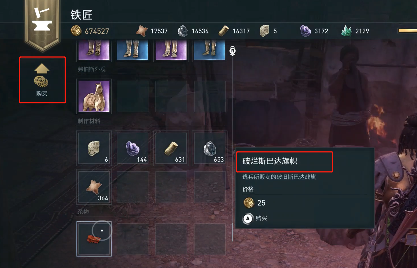Choose the olive wood material with count 631
The width and height of the screenshot is (417, 268).
tap(171, 148)
